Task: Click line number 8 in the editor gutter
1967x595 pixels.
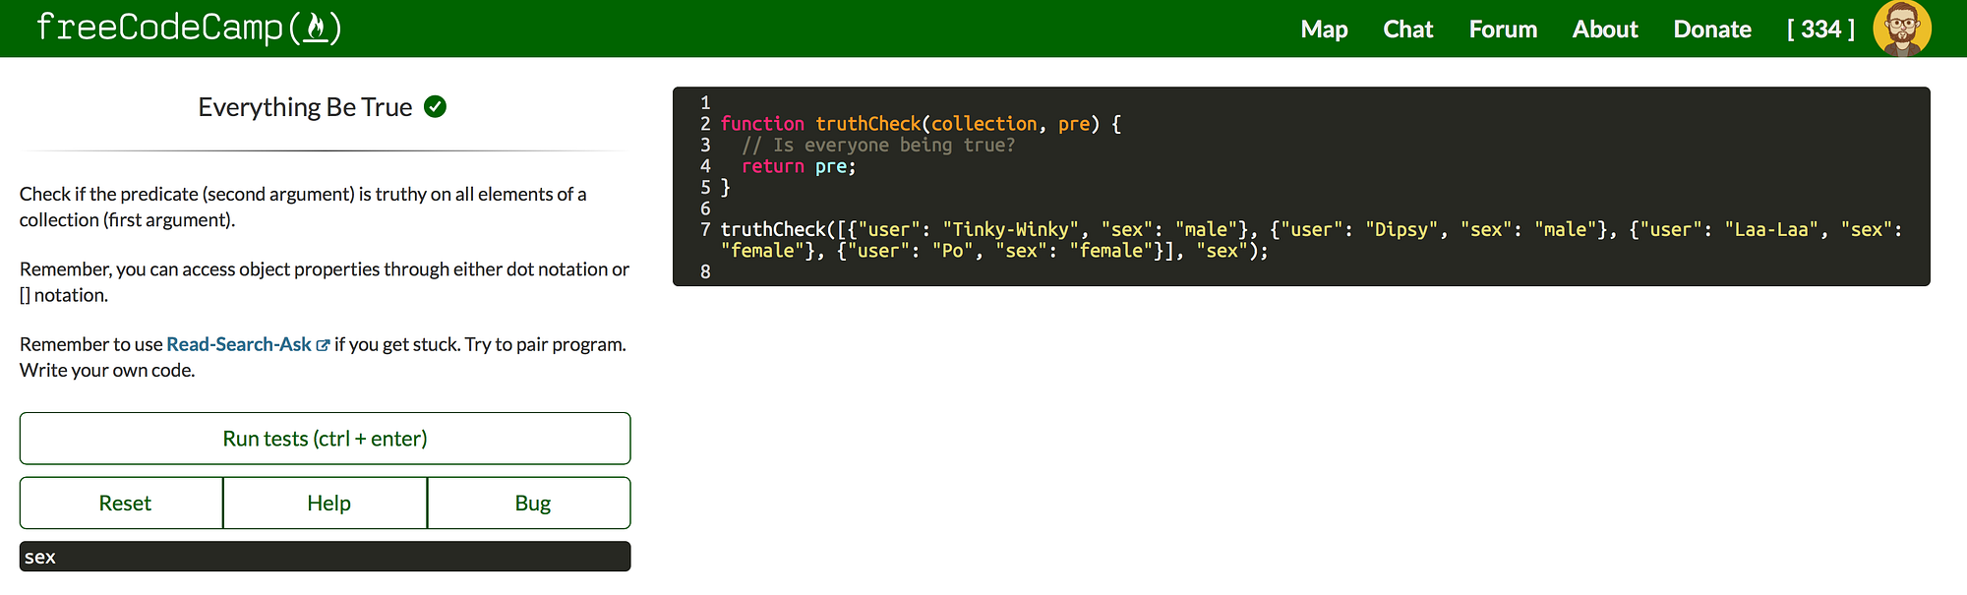Action: (705, 272)
